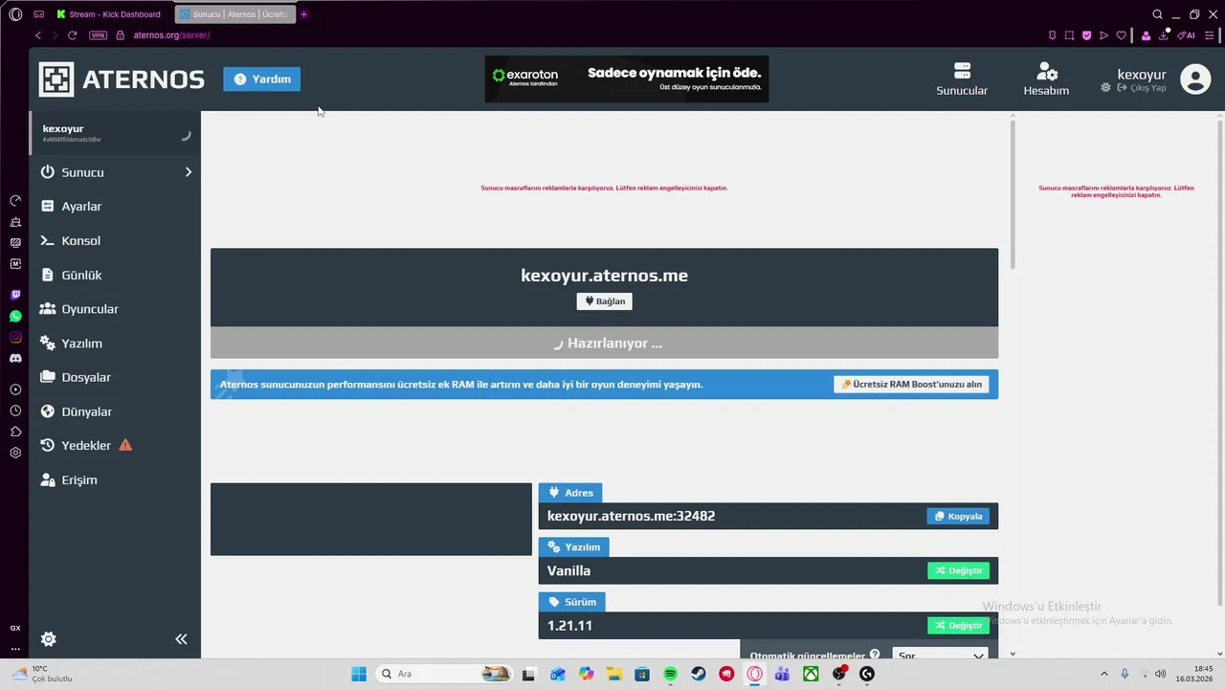Show hidden system tray icons
This screenshot has height=689, width=1225.
(x=1103, y=674)
